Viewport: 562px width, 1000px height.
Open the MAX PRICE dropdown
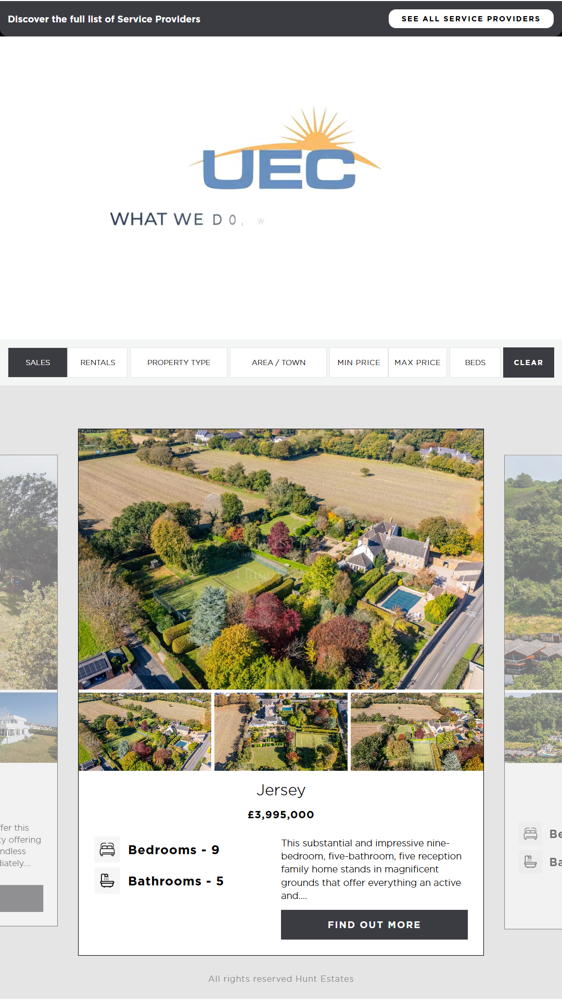tap(417, 362)
